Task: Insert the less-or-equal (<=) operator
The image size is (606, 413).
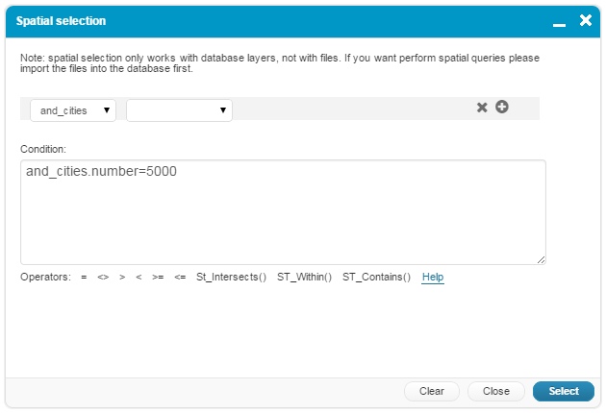Action: (x=180, y=278)
